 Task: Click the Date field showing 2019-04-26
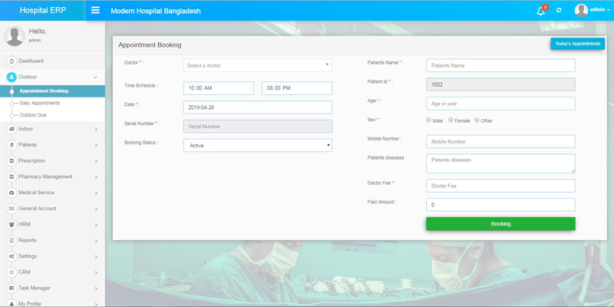[257, 107]
